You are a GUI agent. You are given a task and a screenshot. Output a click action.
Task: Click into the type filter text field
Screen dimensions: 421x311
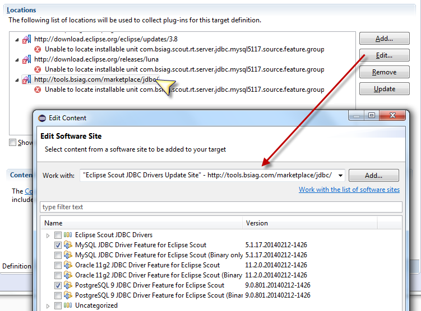[x=221, y=207]
